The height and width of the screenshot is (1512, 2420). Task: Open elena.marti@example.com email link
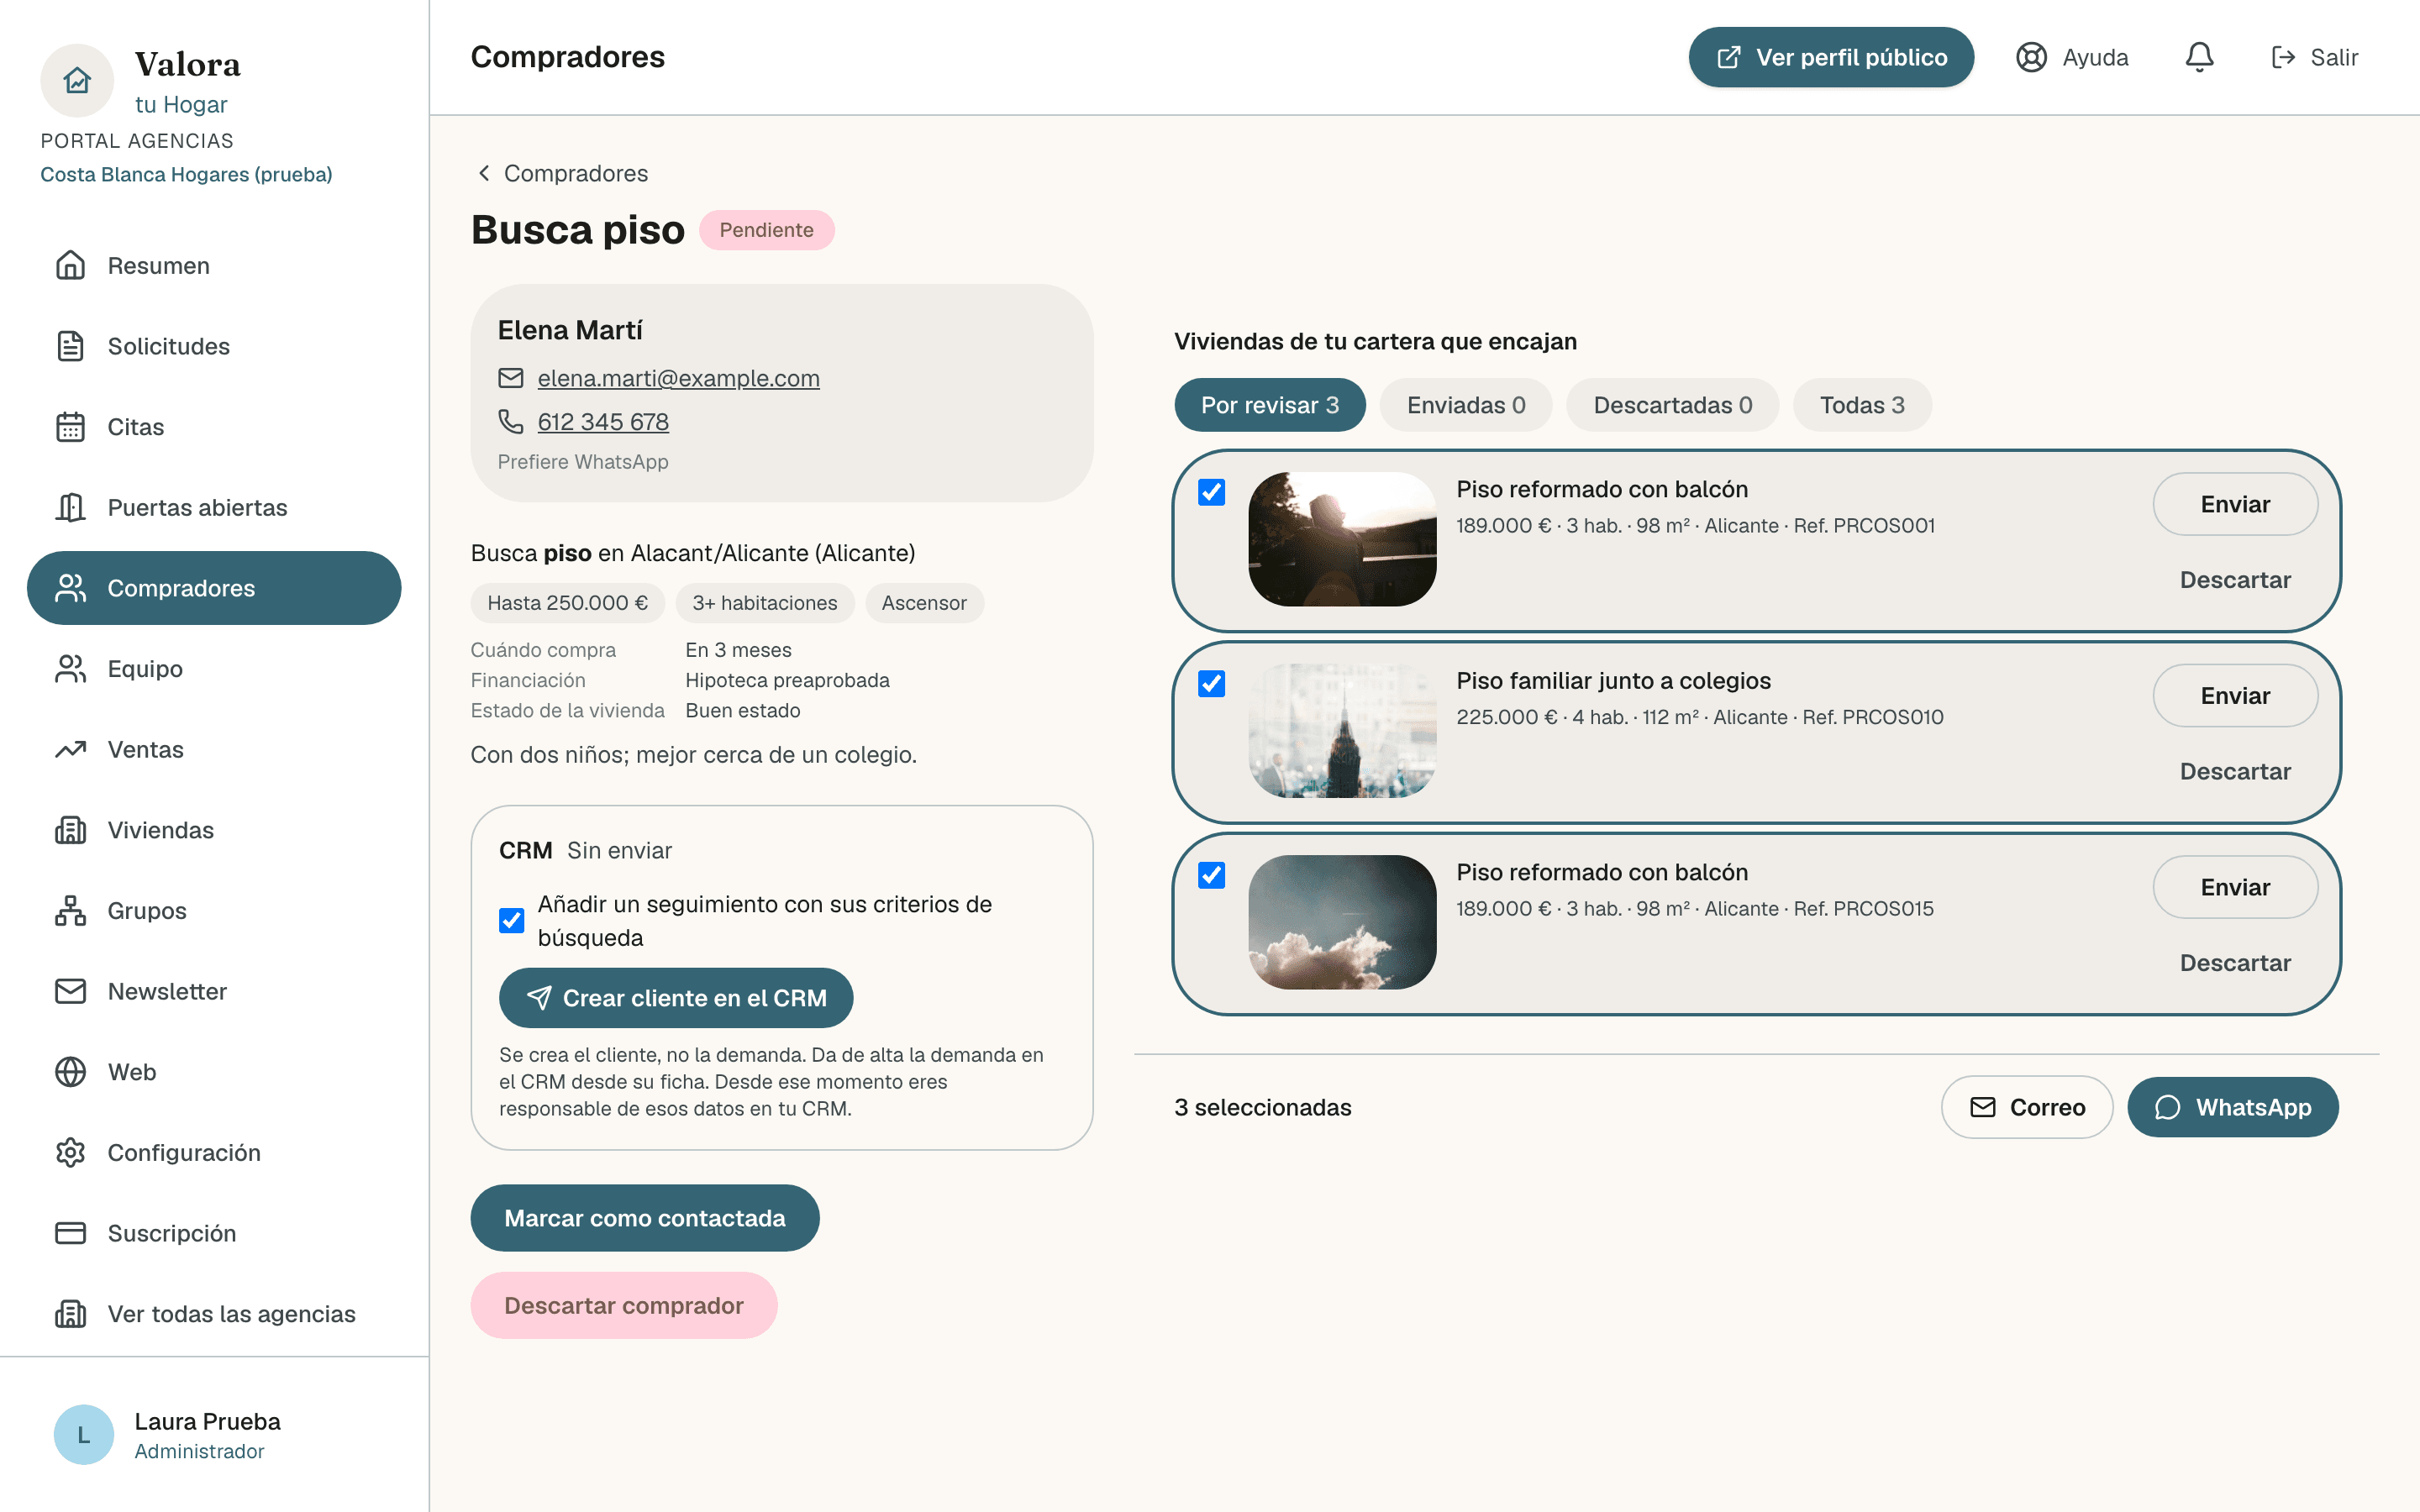point(678,378)
